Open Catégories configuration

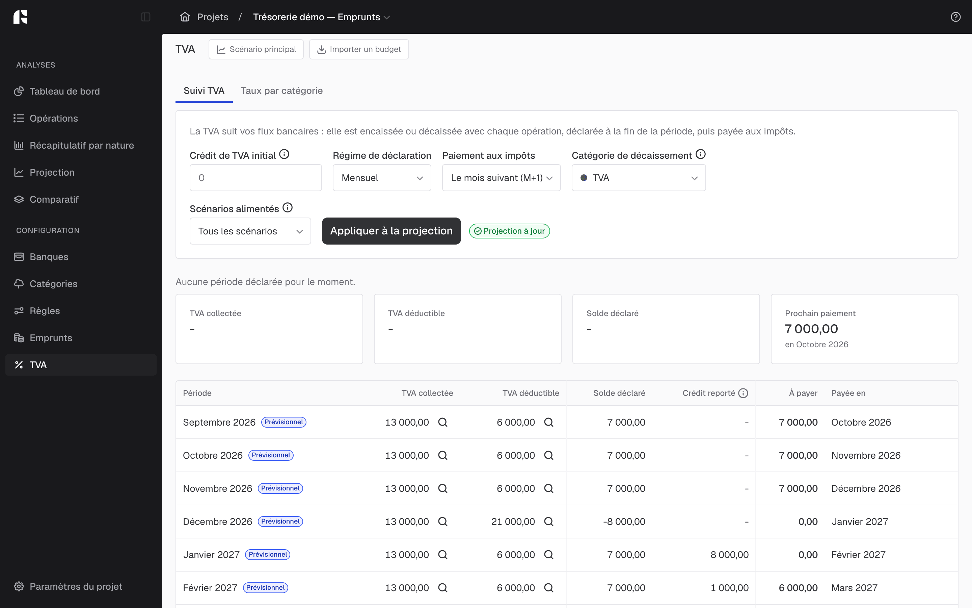coord(81,284)
